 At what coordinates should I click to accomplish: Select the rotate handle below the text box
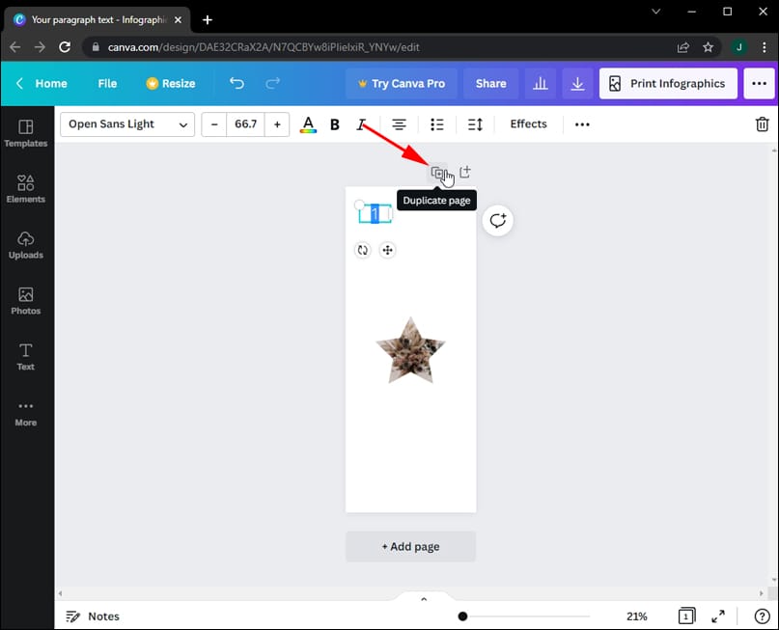(x=363, y=250)
